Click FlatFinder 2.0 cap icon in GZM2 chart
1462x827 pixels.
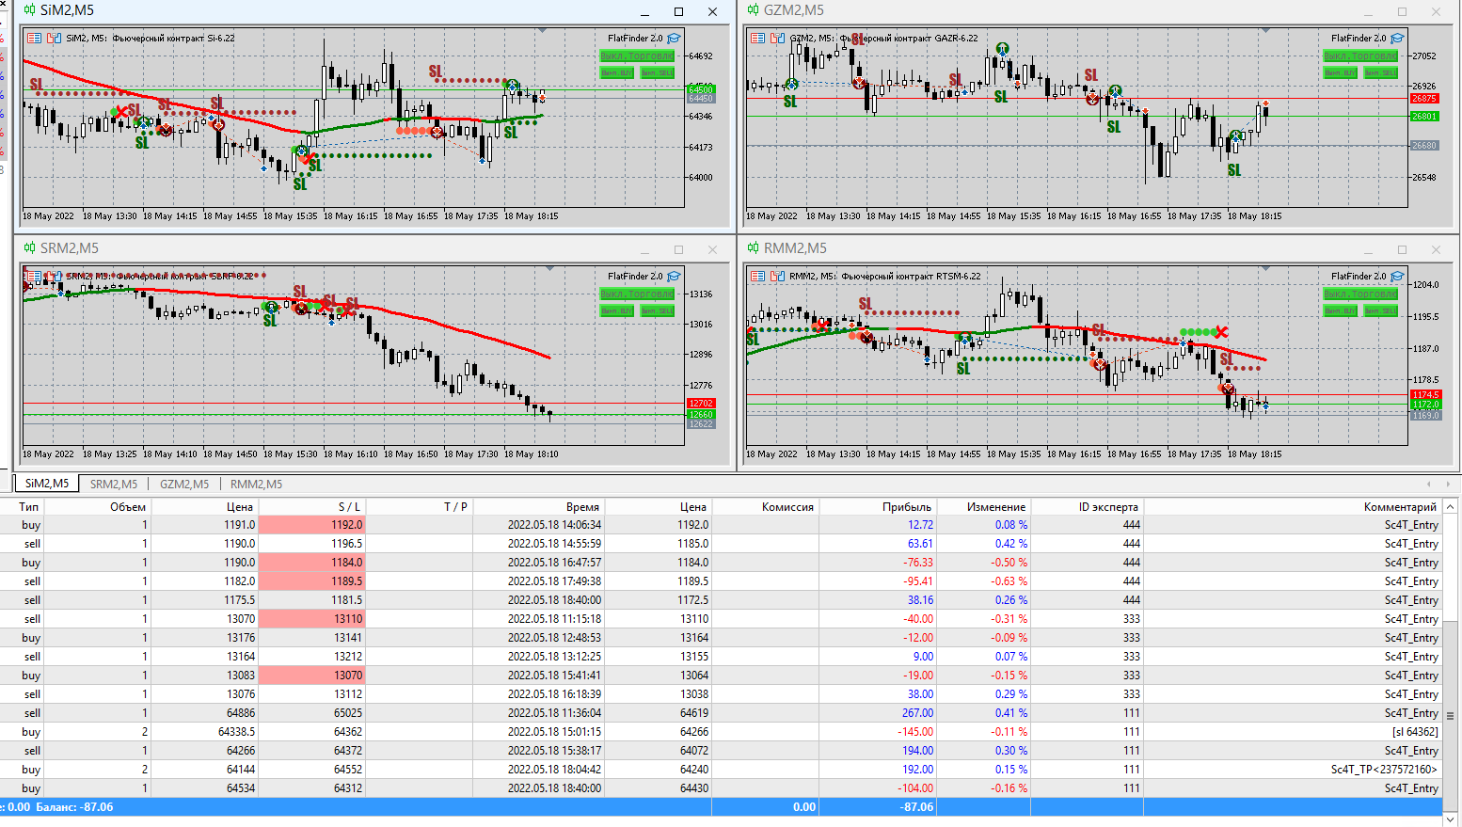(x=1397, y=39)
